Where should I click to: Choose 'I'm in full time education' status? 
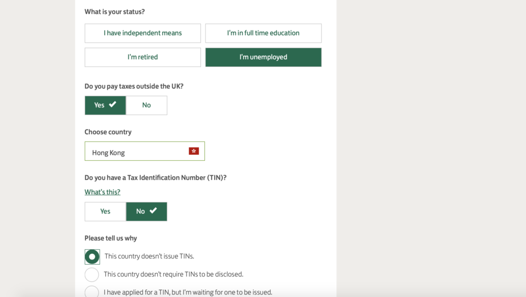[x=264, y=33]
